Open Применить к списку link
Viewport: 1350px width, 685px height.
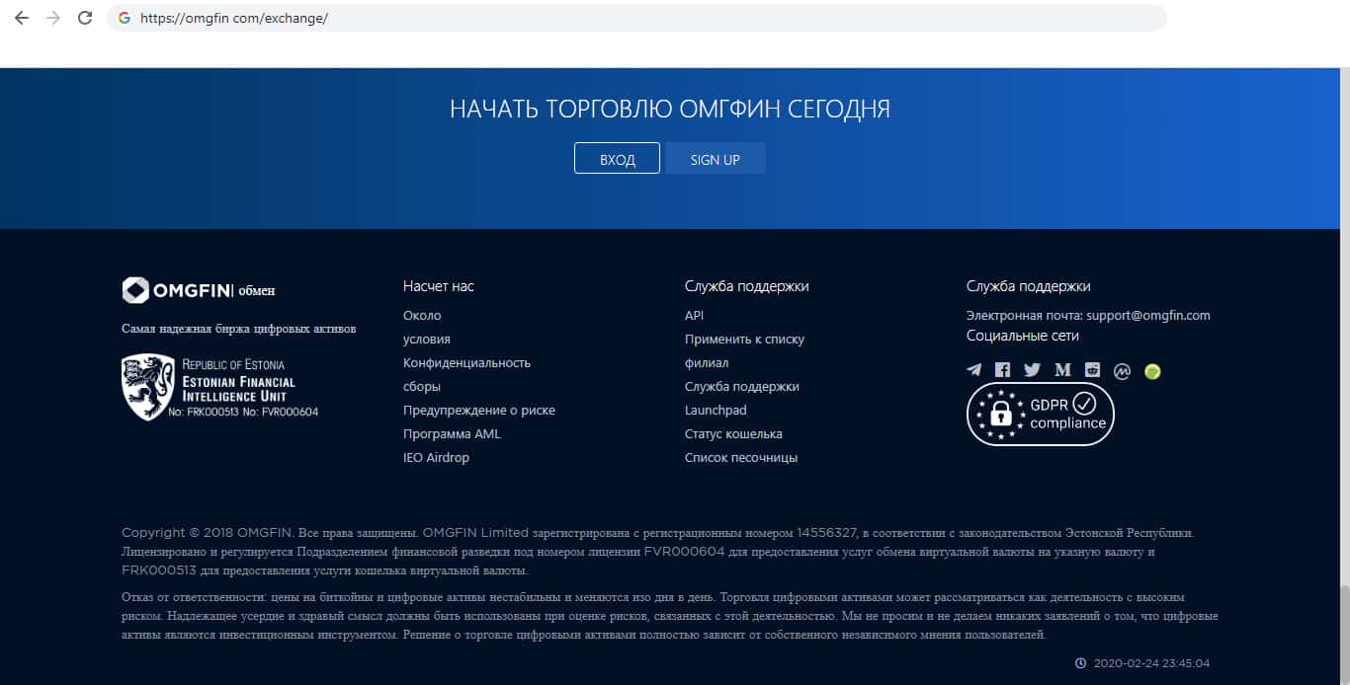(744, 340)
